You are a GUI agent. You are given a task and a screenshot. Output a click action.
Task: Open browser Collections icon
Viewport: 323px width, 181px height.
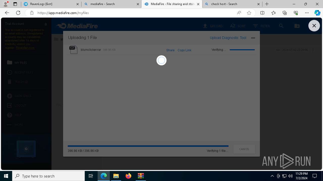point(285,13)
